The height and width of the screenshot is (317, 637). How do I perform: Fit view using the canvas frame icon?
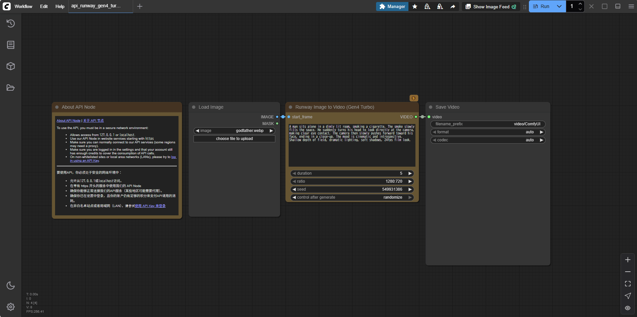(x=628, y=284)
